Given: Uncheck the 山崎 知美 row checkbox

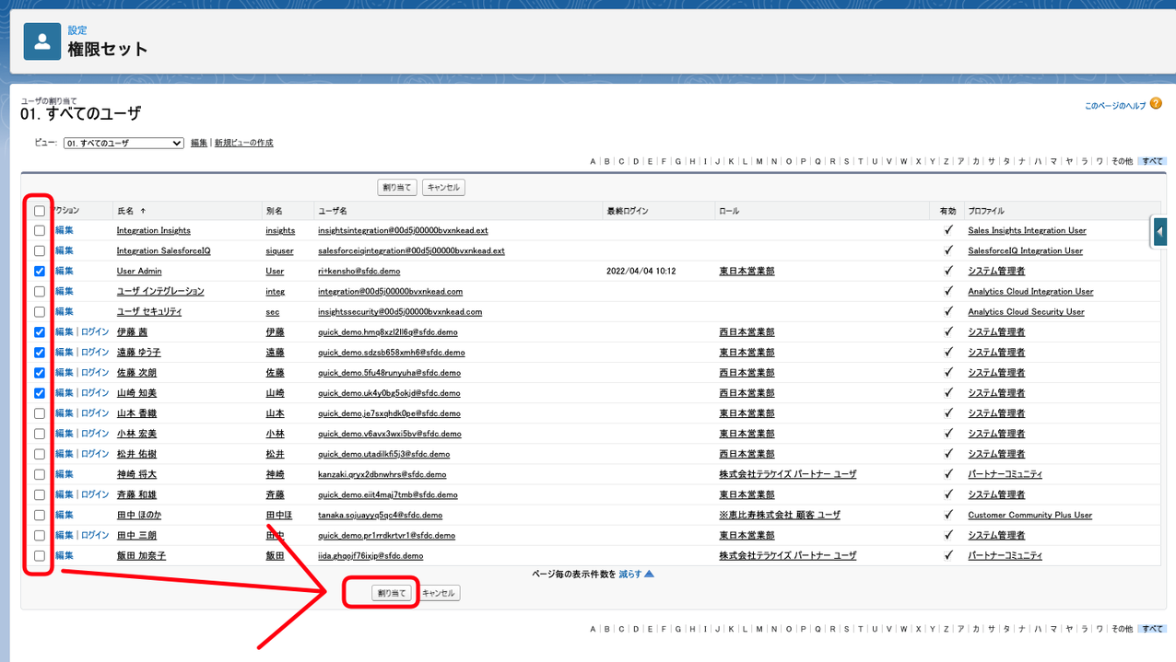Looking at the screenshot, I should click(40, 393).
